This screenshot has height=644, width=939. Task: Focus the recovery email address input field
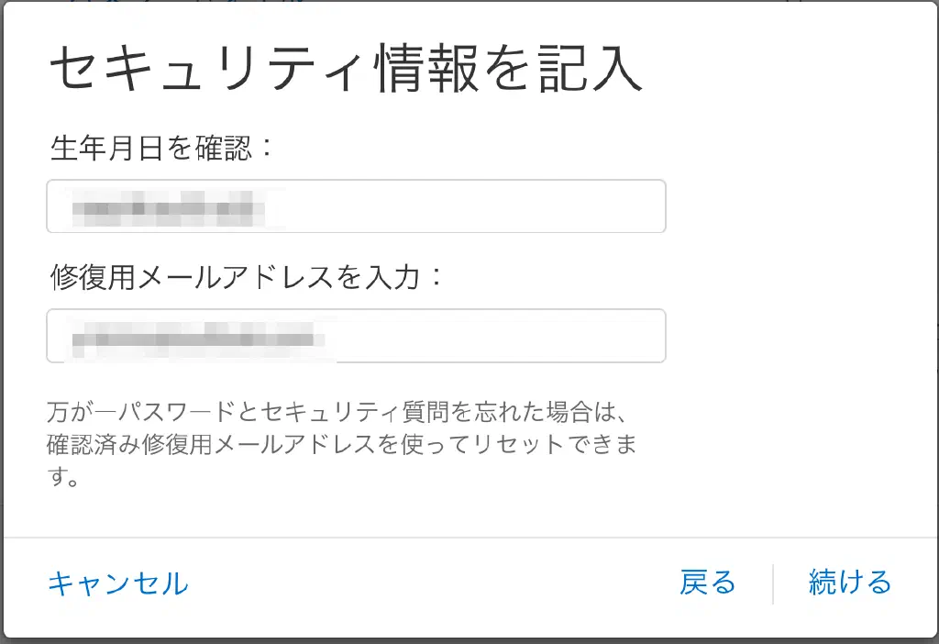(x=356, y=336)
